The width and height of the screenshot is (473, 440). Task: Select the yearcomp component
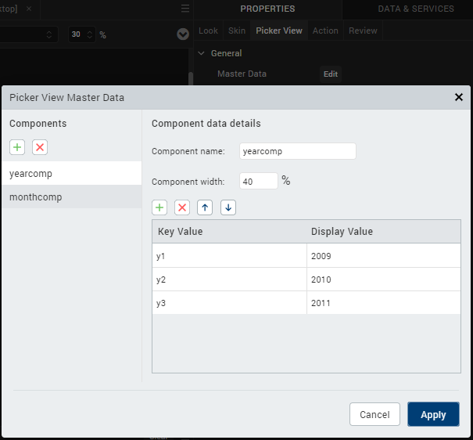coord(71,173)
